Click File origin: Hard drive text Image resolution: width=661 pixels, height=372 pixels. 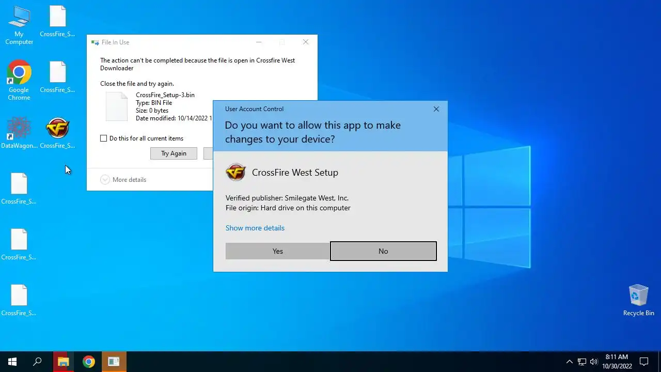click(x=288, y=208)
